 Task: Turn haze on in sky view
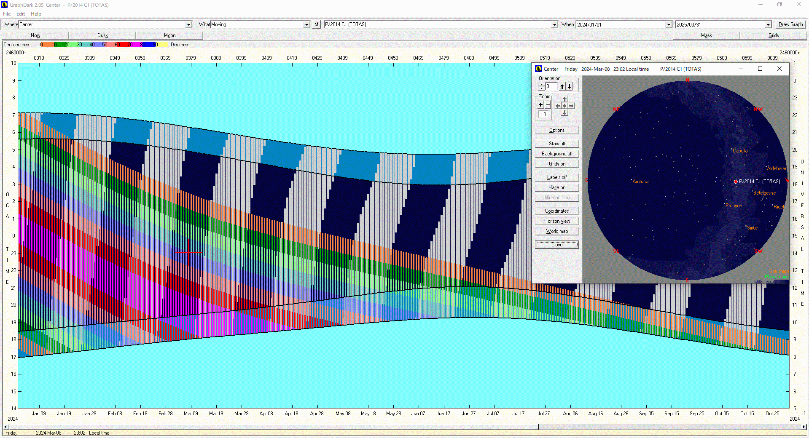(x=557, y=187)
